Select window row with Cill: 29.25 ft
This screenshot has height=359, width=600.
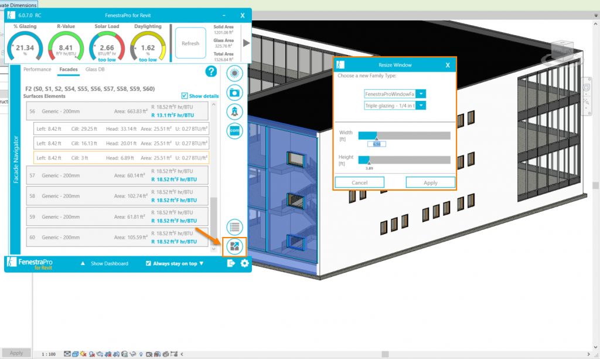[x=121, y=128]
